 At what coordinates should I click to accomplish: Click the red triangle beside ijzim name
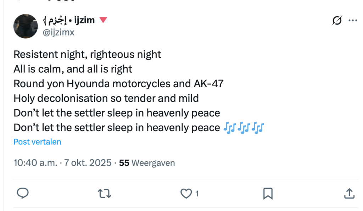[x=103, y=20]
